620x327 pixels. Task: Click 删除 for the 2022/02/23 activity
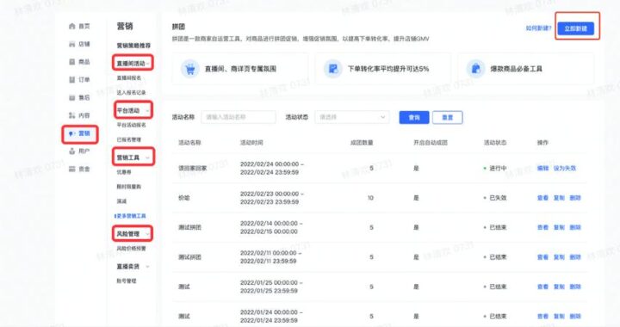click(575, 198)
